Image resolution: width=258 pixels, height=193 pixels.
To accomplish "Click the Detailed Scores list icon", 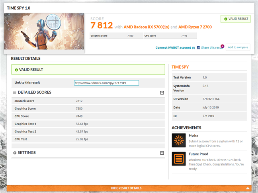I will pos(15,93).
